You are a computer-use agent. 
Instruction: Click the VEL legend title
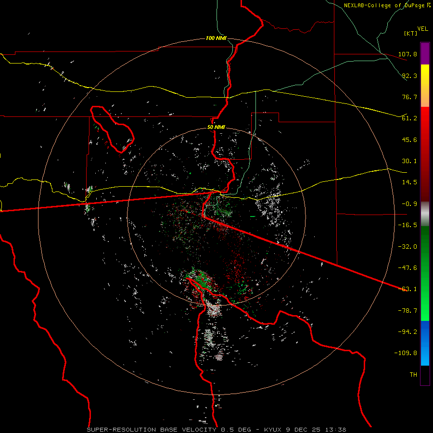pyautogui.click(x=422, y=29)
